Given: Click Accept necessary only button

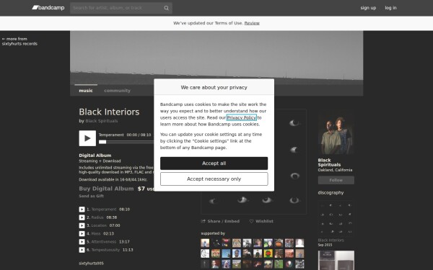Looking at the screenshot, I should pos(214,179).
